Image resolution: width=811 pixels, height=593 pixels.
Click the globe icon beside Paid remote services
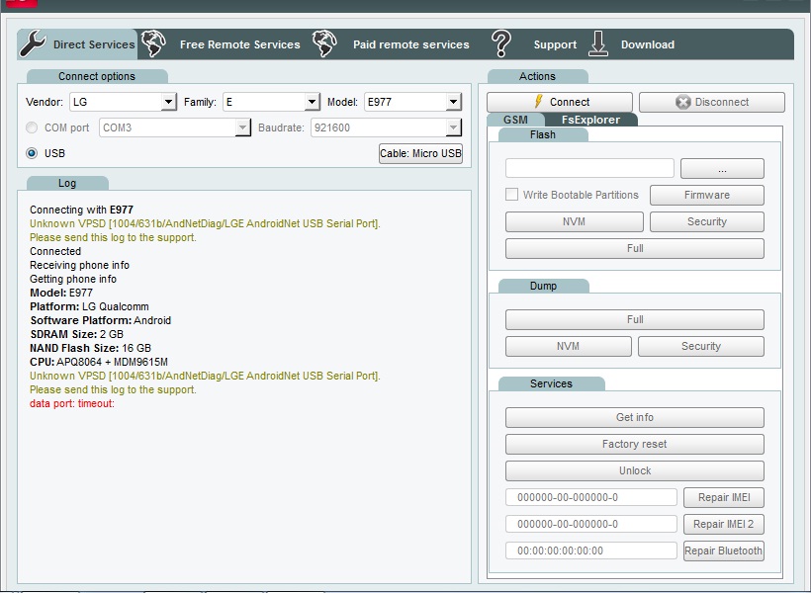[324, 43]
